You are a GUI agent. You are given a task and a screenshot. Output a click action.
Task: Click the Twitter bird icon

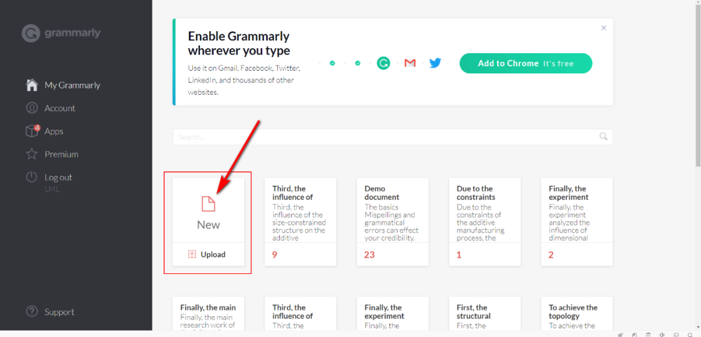(435, 63)
